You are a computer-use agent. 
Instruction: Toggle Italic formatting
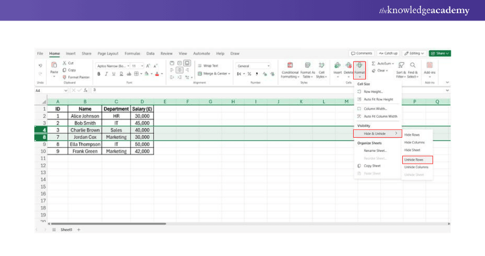106,73
